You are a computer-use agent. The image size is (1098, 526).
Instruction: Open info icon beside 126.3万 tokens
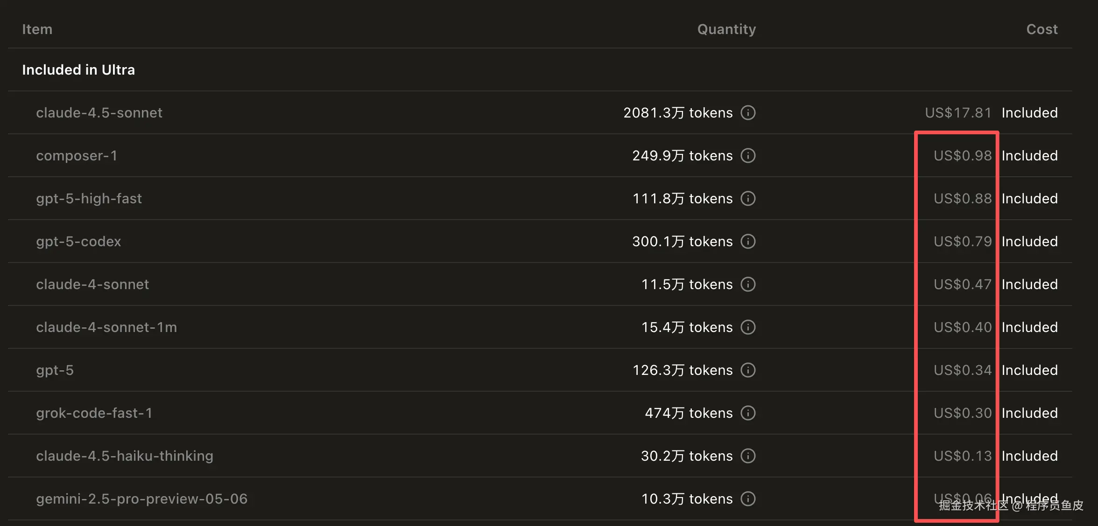(x=748, y=370)
